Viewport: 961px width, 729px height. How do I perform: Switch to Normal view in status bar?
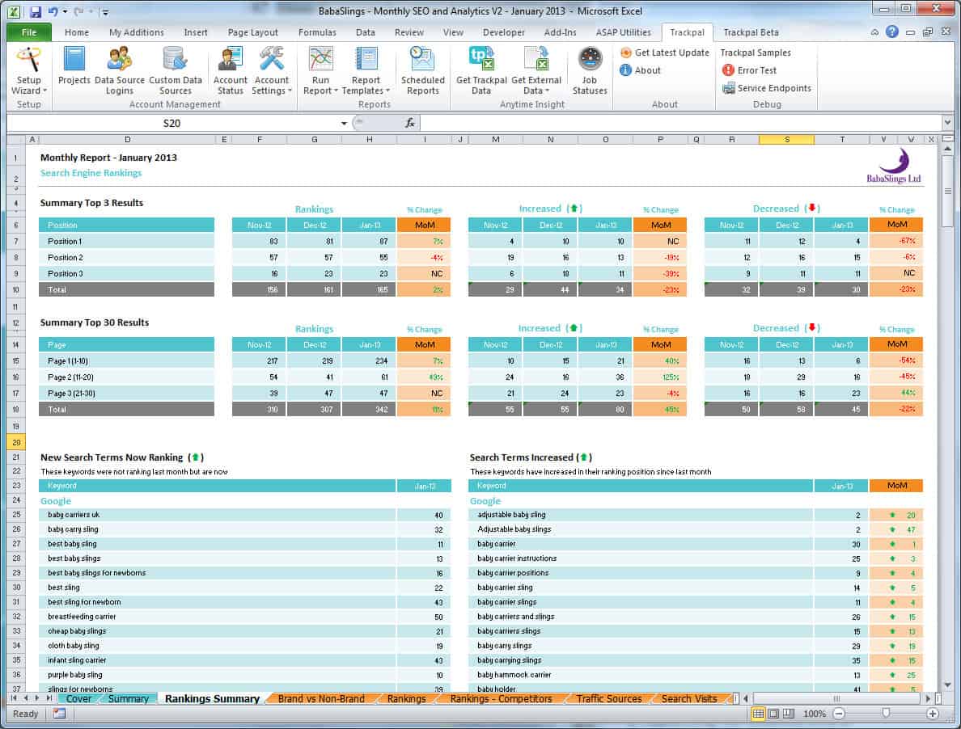[x=758, y=714]
